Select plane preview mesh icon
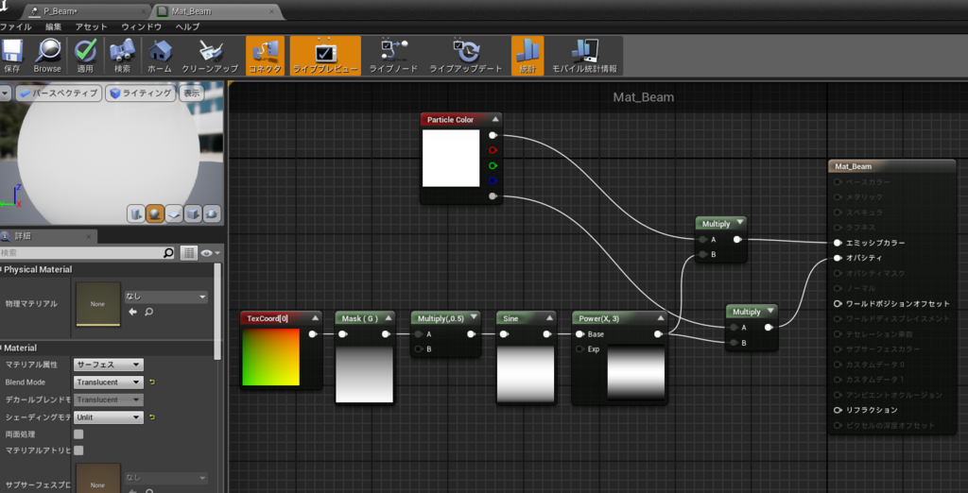Screen dimensions: 968x493 (x=174, y=213)
